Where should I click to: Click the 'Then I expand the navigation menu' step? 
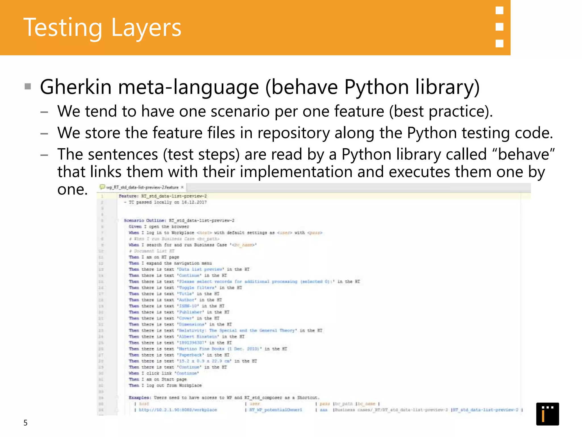pos(170,263)
